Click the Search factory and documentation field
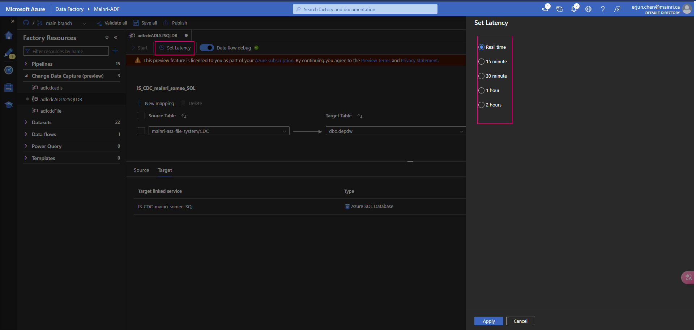Image resolution: width=696 pixels, height=330 pixels. pyautogui.click(x=365, y=9)
